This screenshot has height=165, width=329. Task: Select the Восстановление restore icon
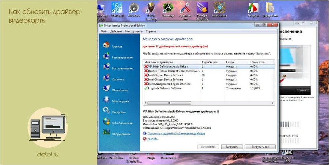(x=106, y=67)
